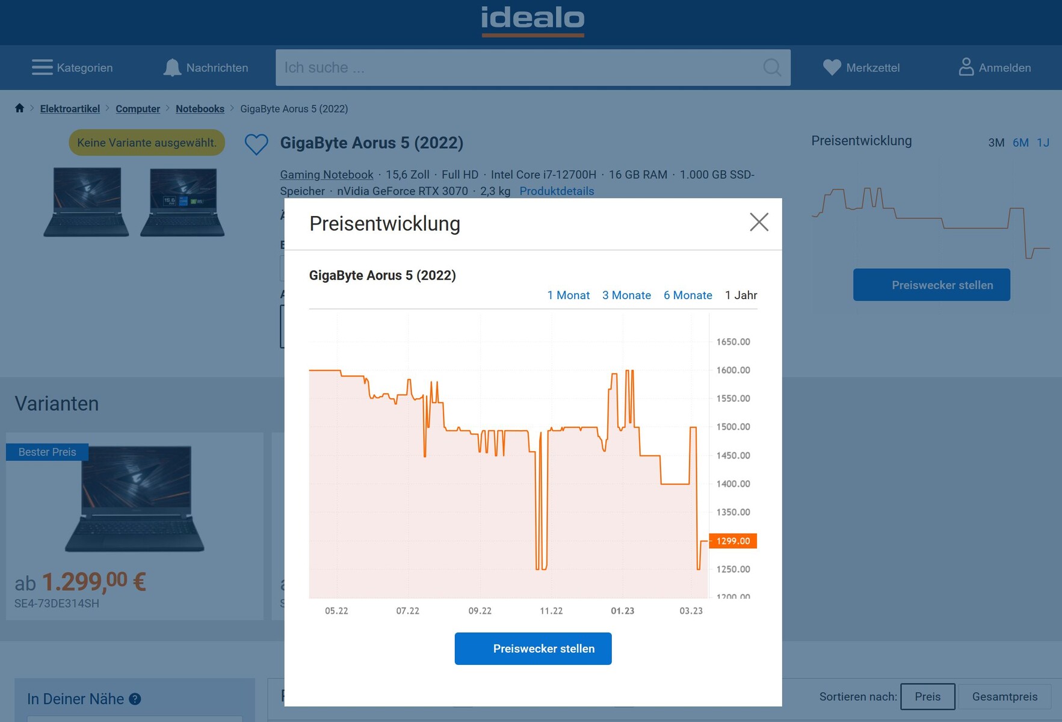
Task: Sort offers by Gesamtpreis
Action: click(x=1004, y=697)
